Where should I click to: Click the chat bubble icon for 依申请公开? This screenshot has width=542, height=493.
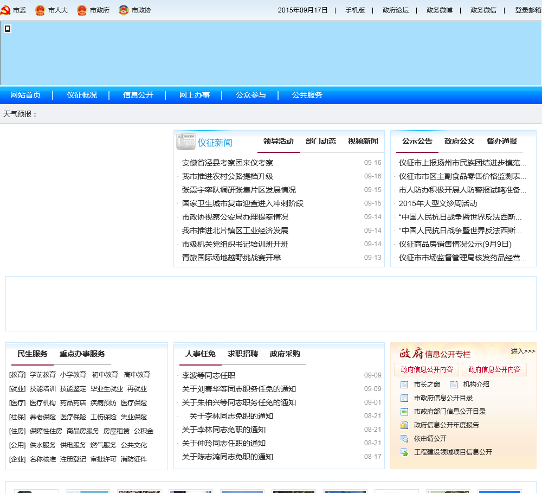point(404,439)
